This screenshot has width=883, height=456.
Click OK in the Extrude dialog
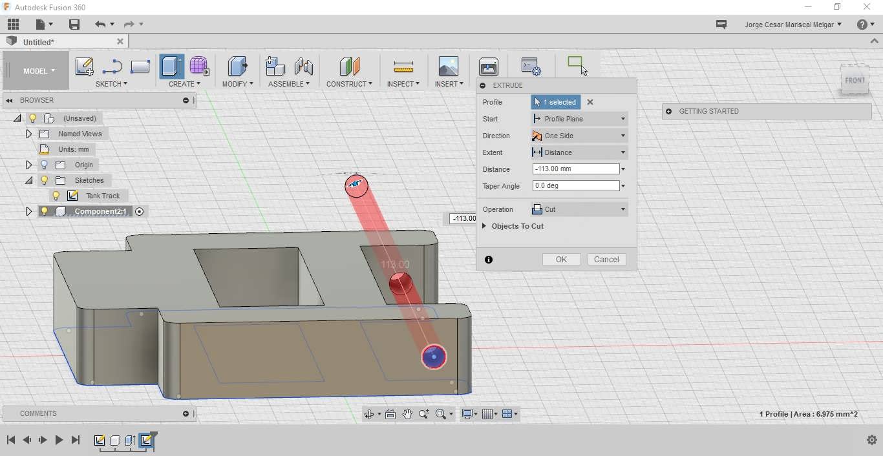(x=561, y=259)
